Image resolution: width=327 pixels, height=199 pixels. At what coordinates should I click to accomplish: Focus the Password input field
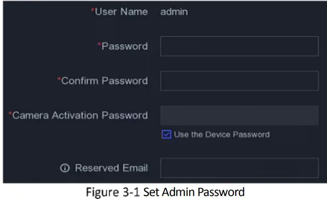[239, 46]
